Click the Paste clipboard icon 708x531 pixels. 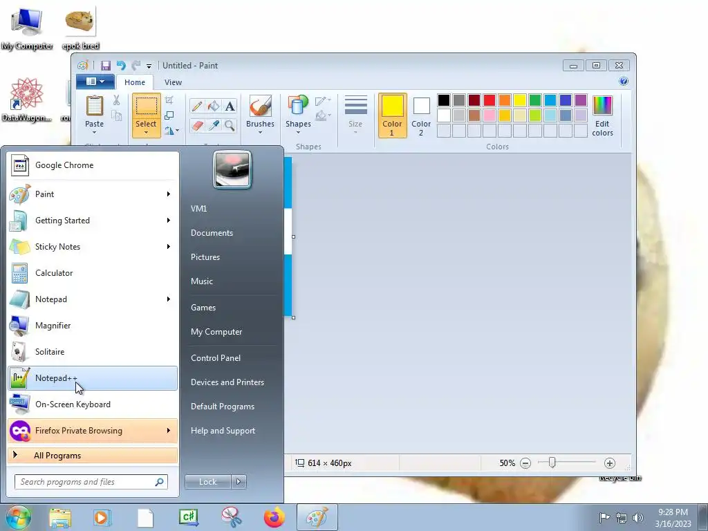tap(94, 106)
